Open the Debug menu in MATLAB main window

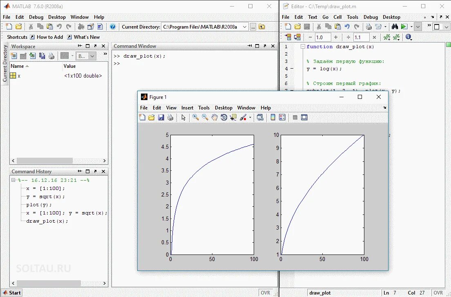pos(36,17)
